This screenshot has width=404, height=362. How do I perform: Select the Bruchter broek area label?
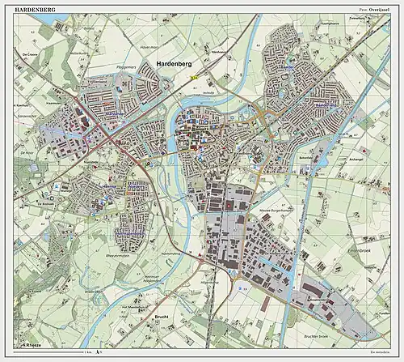click(316, 336)
